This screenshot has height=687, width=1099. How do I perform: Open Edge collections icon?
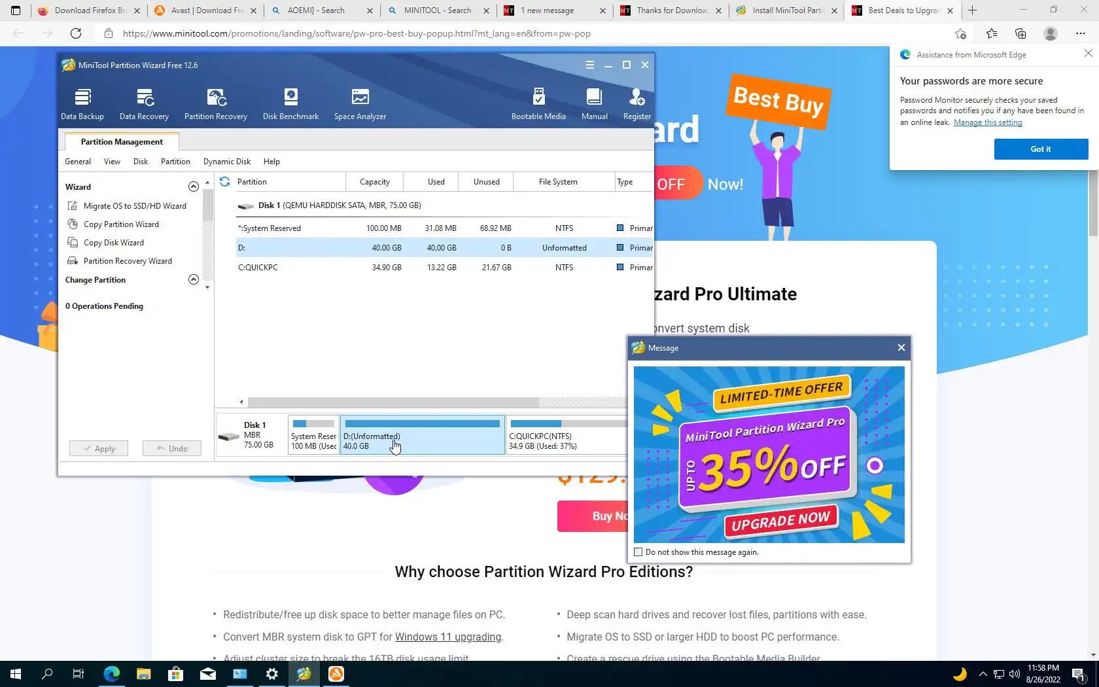(1020, 33)
